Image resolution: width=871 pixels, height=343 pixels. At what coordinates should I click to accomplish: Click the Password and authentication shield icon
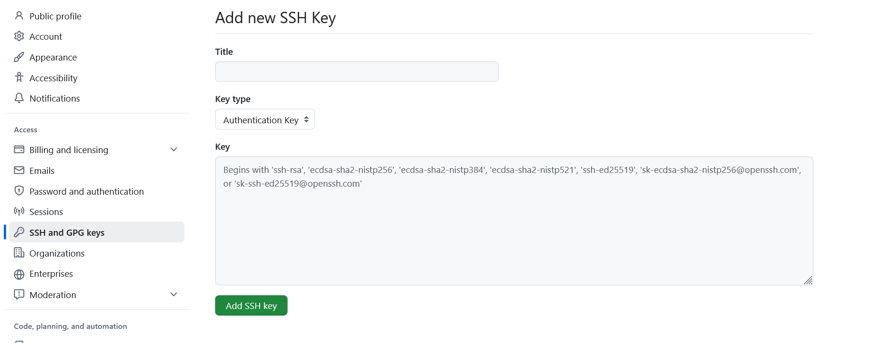[x=19, y=191]
